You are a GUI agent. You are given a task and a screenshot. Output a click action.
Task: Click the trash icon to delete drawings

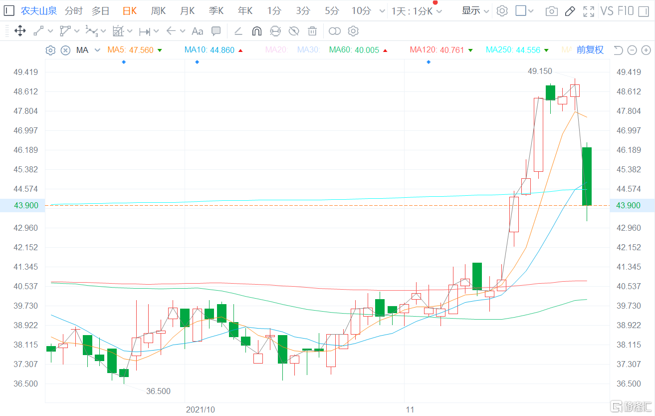coord(312,31)
